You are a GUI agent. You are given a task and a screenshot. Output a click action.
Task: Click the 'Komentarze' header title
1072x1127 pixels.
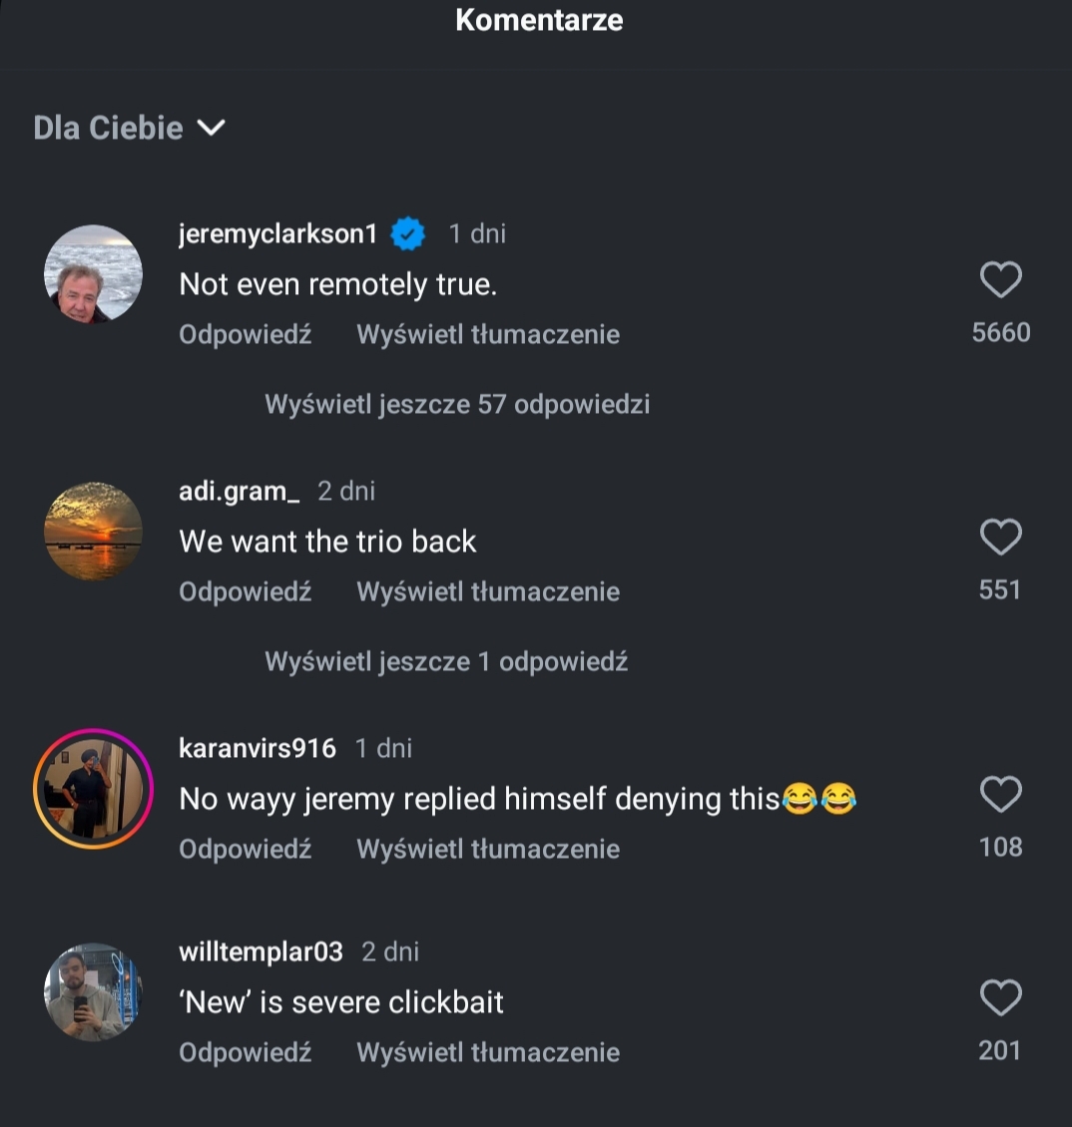(539, 20)
